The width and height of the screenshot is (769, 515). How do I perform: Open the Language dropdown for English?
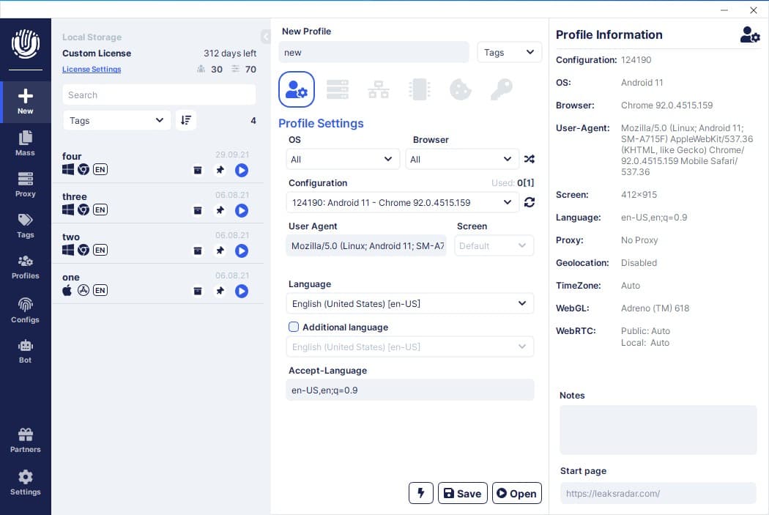[409, 303]
